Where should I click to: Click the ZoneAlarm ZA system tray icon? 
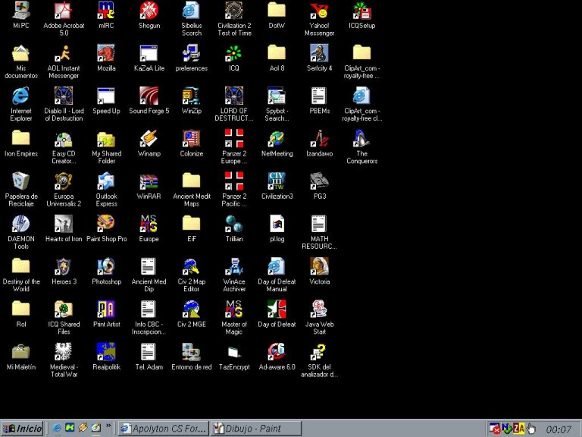(x=518, y=429)
